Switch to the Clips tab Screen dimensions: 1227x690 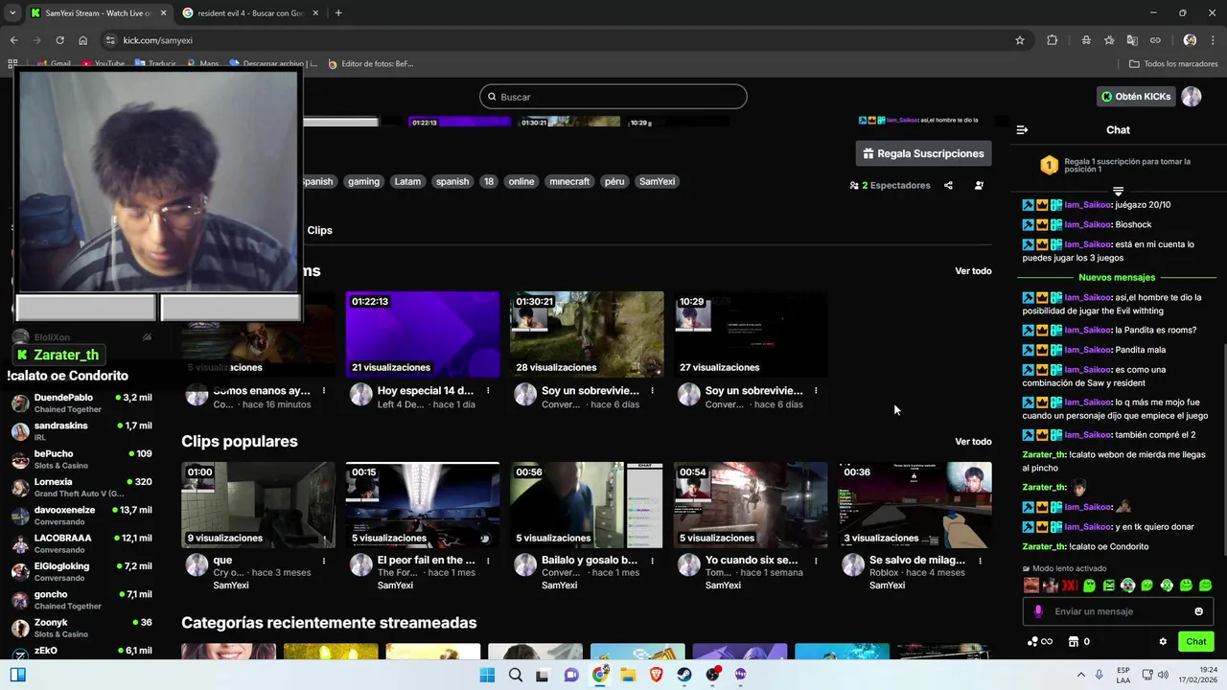click(319, 230)
